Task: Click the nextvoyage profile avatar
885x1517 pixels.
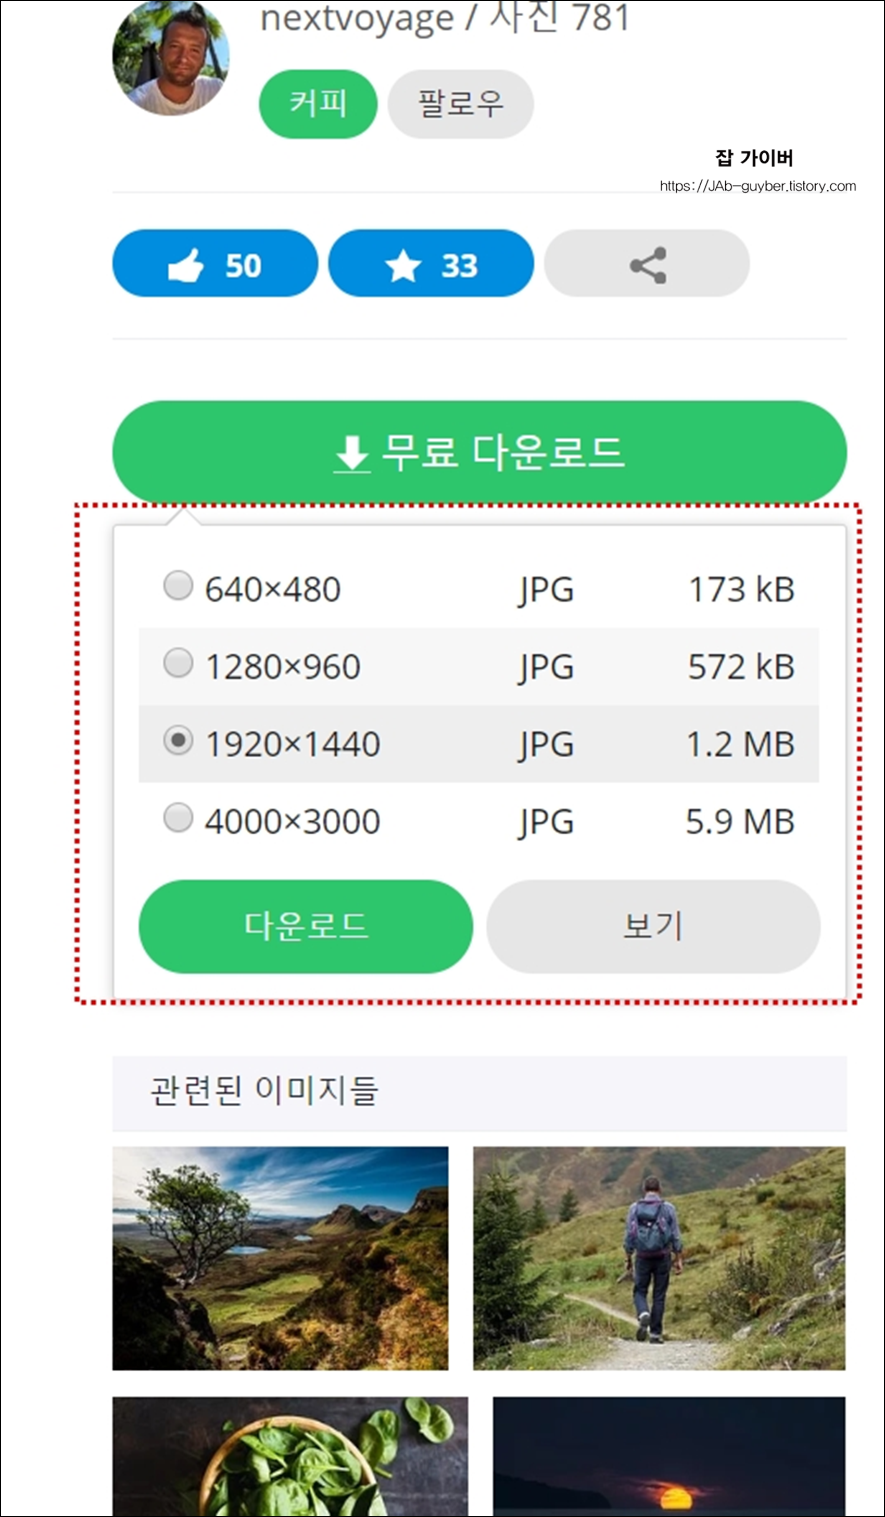Action: (171, 58)
